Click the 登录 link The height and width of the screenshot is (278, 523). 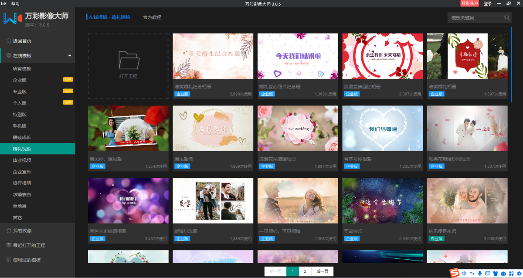488,3
